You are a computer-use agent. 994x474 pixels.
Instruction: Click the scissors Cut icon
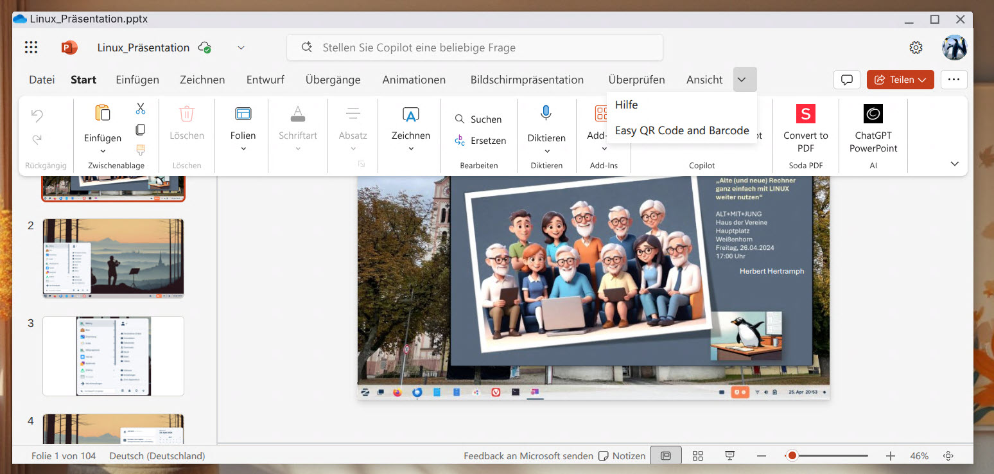pyautogui.click(x=140, y=109)
